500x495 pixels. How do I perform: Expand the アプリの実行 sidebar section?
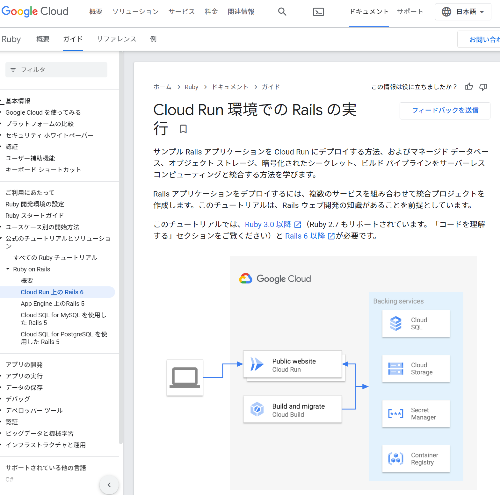(2, 376)
